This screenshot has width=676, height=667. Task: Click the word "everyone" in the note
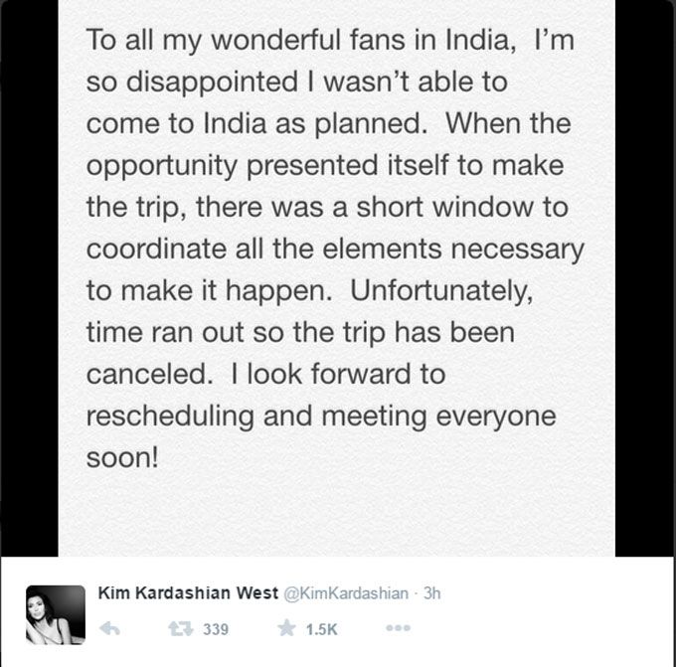click(x=496, y=417)
